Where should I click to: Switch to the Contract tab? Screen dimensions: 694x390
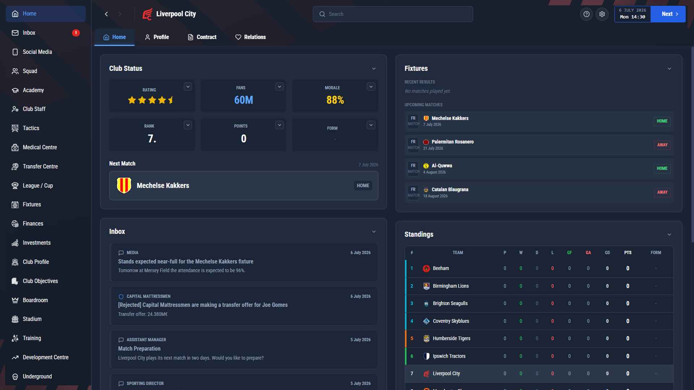pyautogui.click(x=202, y=37)
